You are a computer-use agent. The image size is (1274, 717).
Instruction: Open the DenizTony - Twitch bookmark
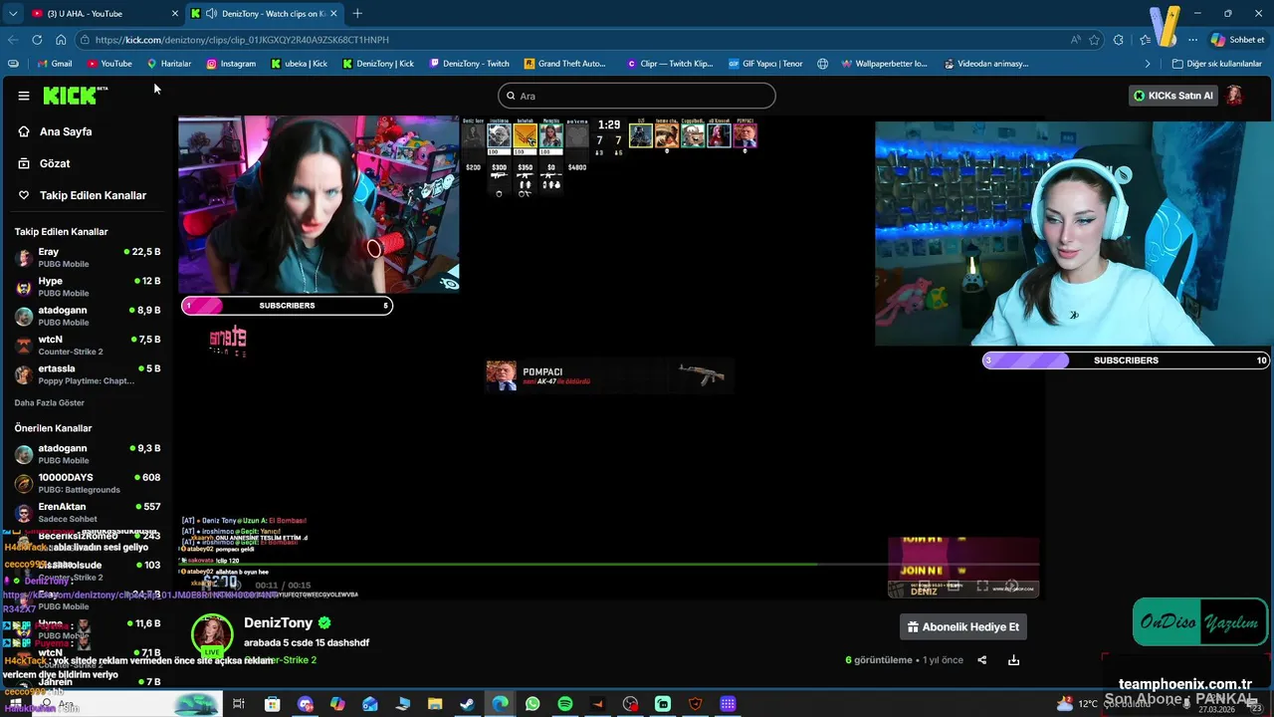469,64
